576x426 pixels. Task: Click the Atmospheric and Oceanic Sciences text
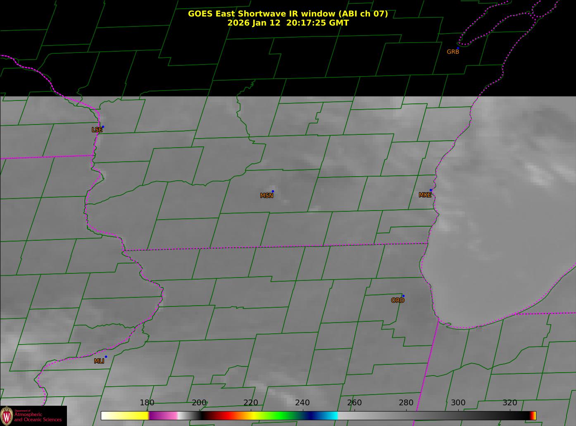(38, 417)
